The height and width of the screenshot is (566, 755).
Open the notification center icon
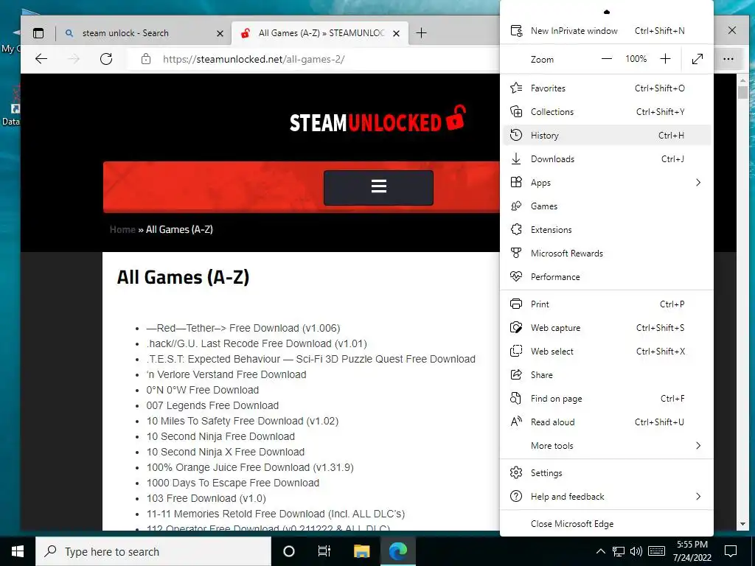tap(731, 551)
